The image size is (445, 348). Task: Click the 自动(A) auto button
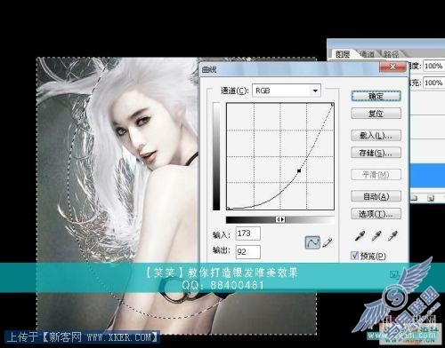[376, 196]
